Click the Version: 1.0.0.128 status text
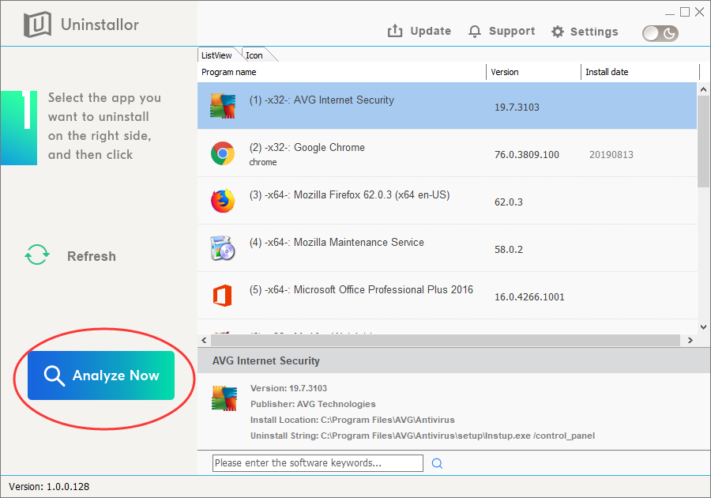This screenshot has height=498, width=711. (49, 487)
